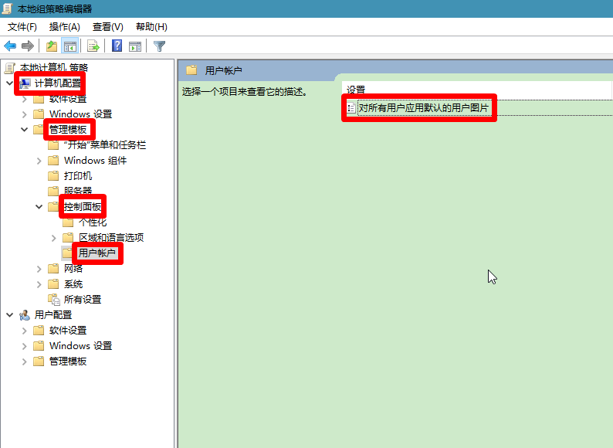Select the 计算机配置 tree item
613x448 pixels.
pos(57,83)
